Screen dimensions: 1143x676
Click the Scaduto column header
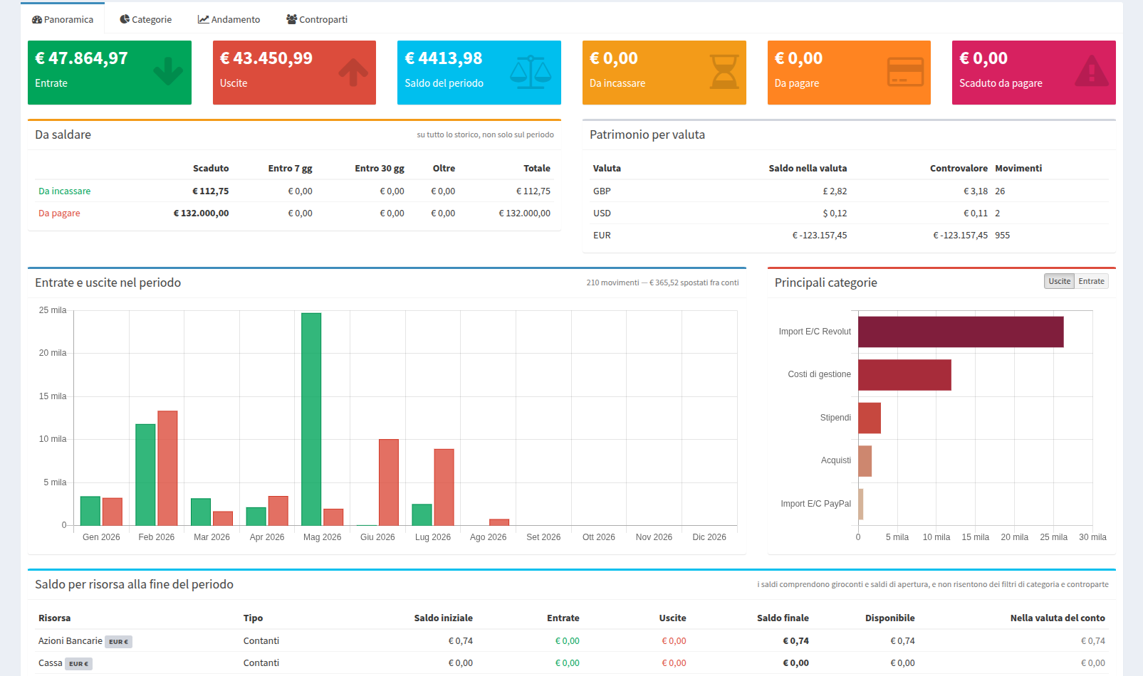(x=211, y=168)
